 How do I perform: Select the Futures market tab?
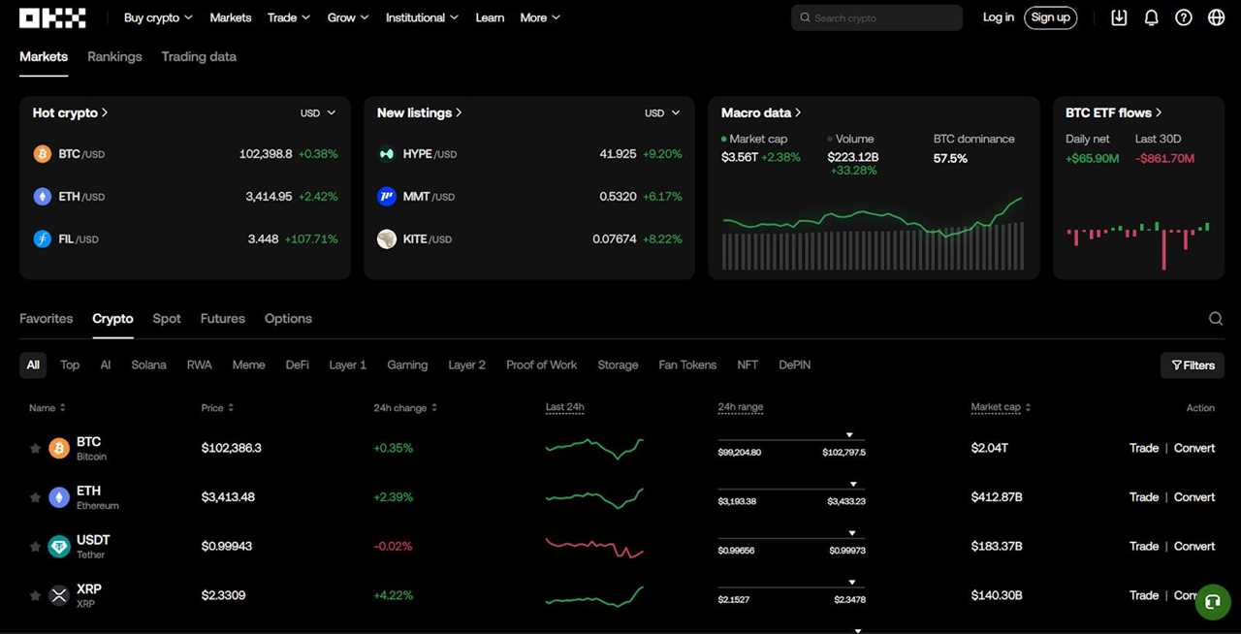pos(222,318)
